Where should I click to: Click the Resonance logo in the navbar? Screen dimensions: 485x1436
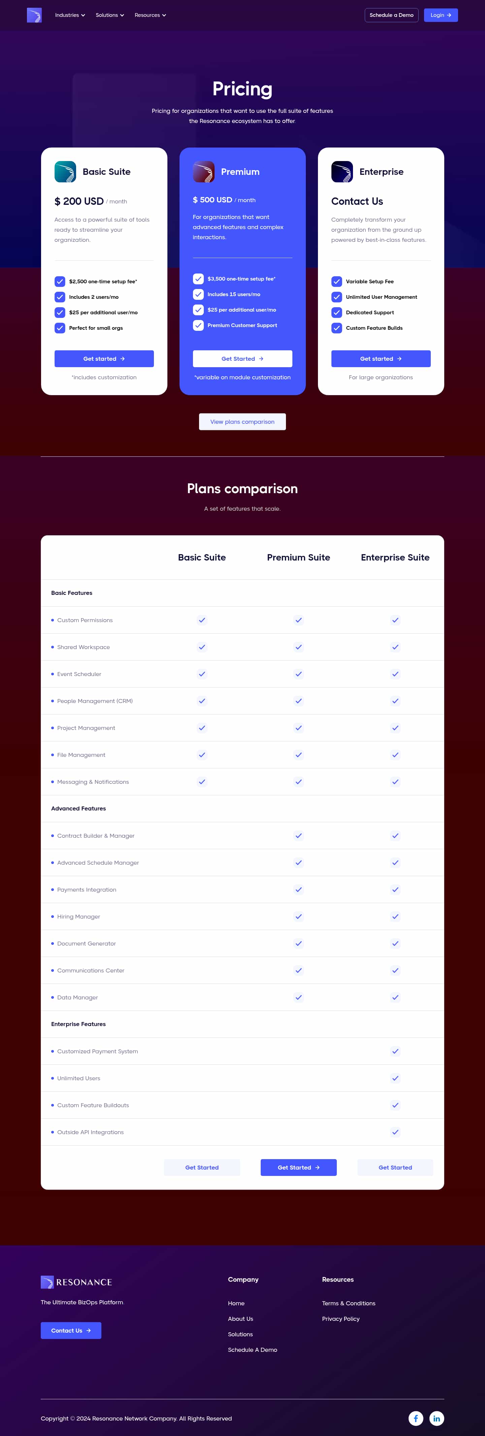pyautogui.click(x=34, y=15)
